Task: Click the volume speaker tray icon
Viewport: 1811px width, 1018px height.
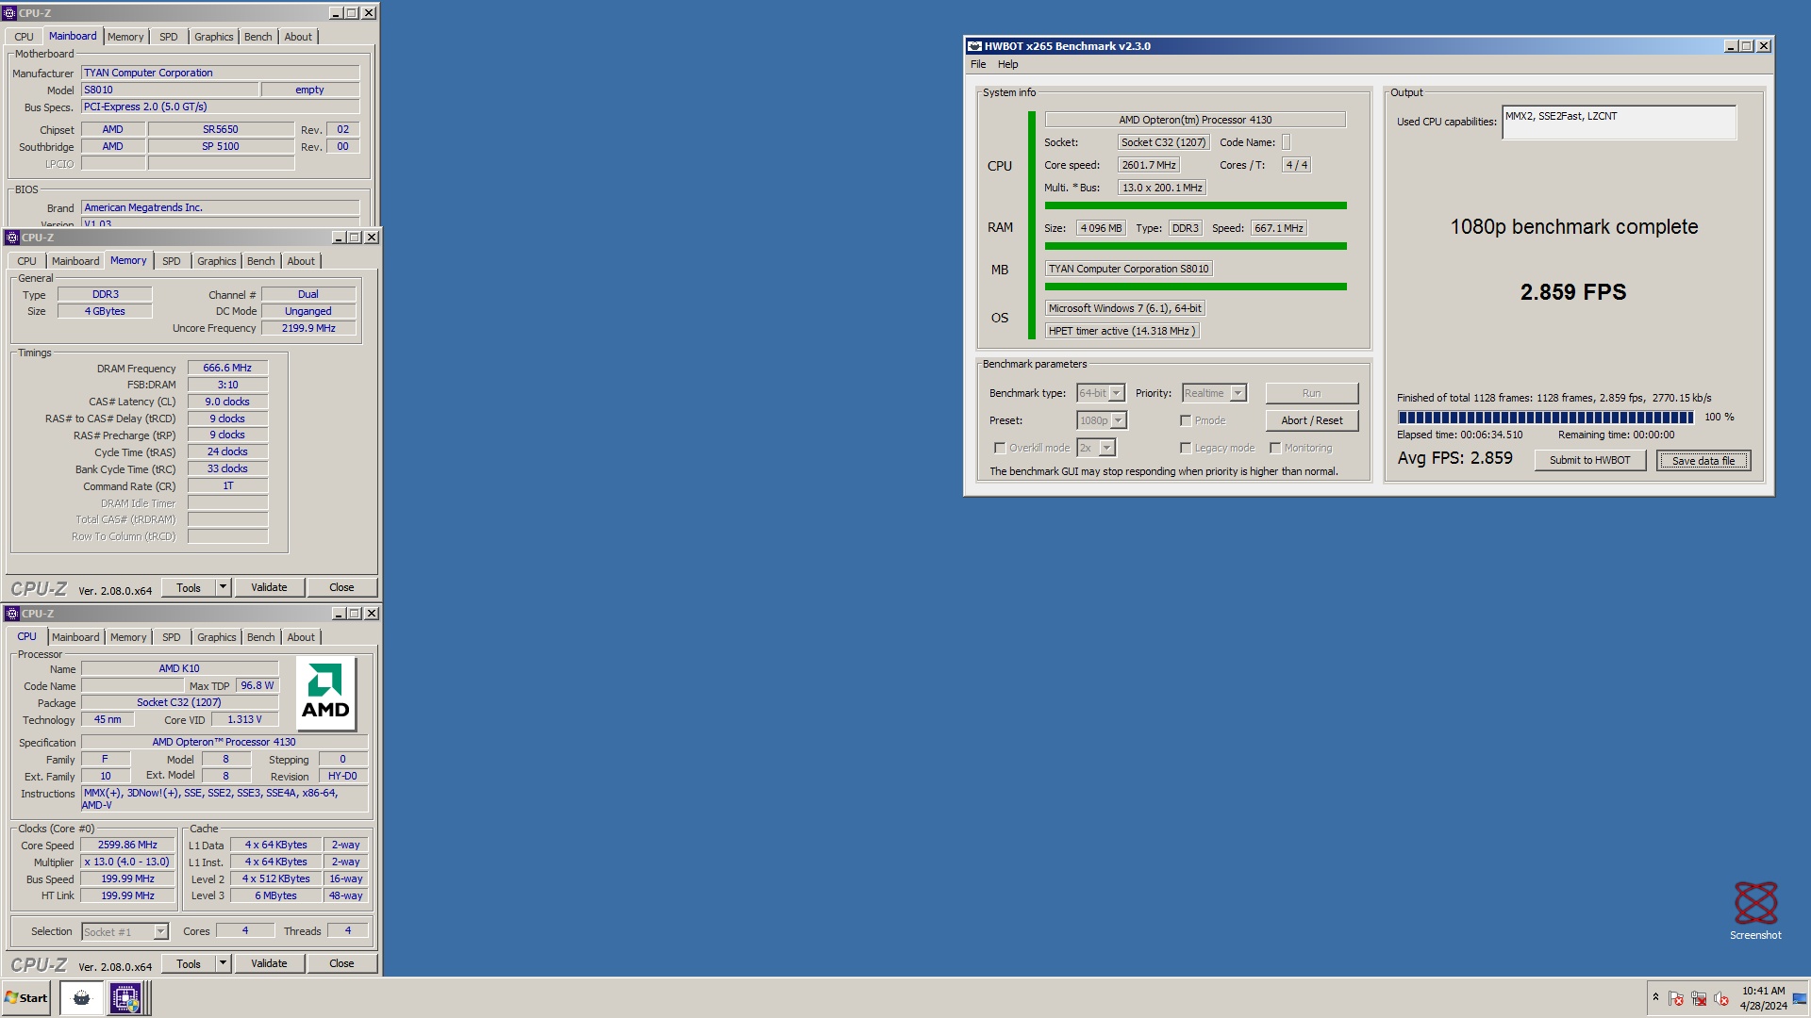Action: (x=1721, y=998)
